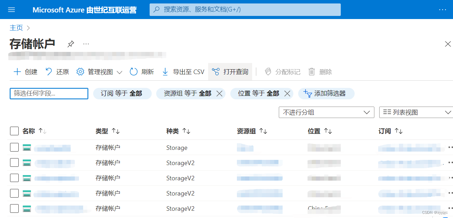Open the more-actions ellipsis for the second row

point(450,163)
